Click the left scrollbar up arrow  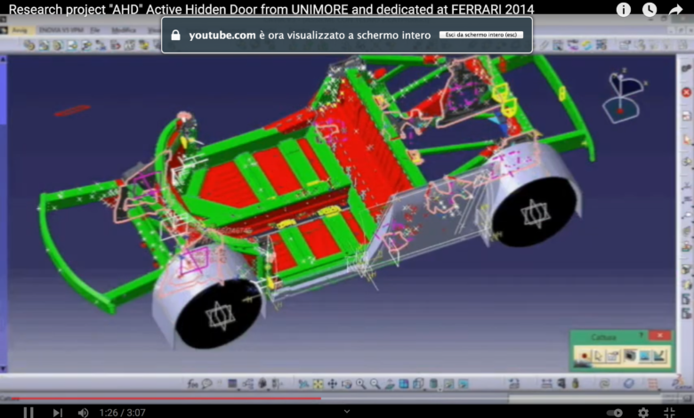[x=3, y=60]
